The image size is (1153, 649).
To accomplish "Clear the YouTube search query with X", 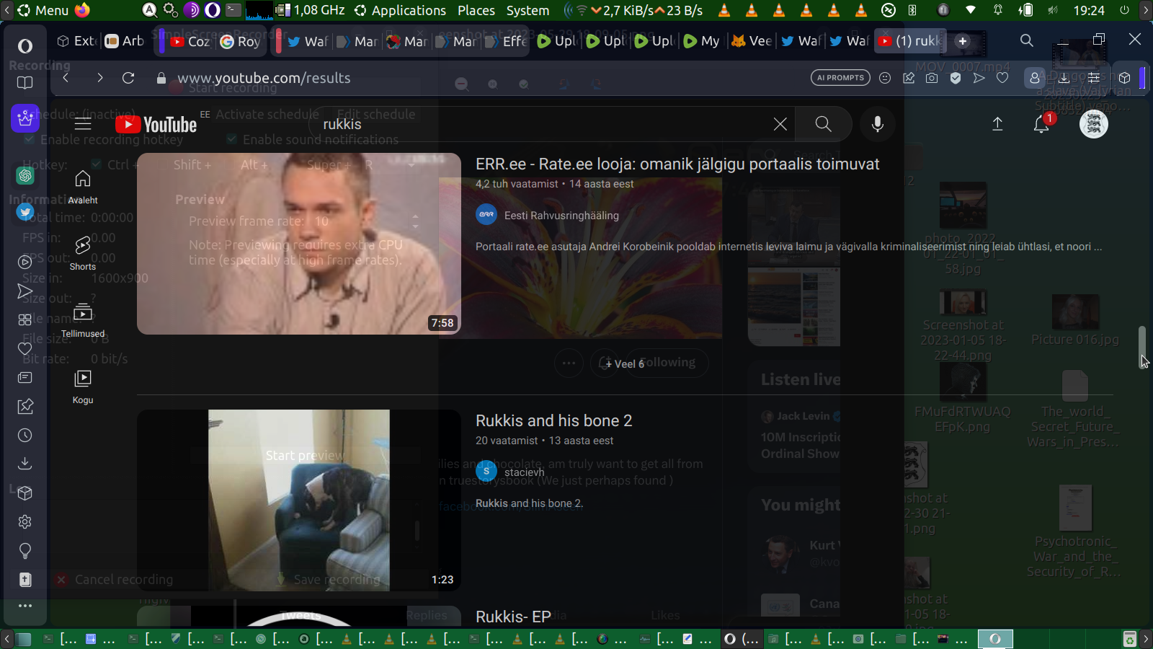I will point(780,124).
